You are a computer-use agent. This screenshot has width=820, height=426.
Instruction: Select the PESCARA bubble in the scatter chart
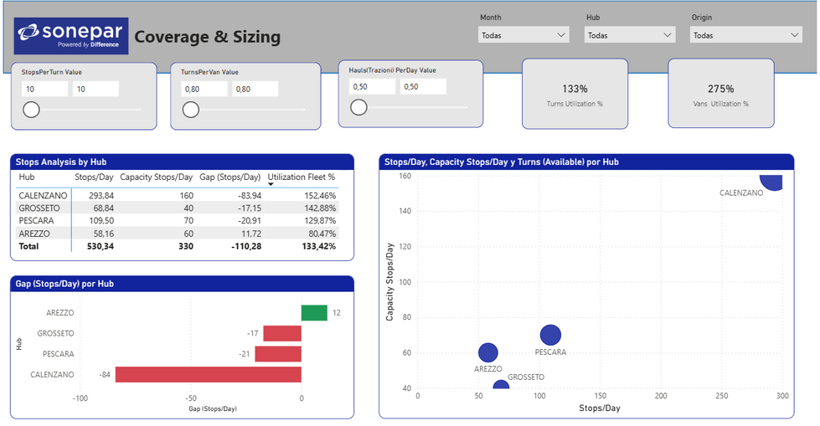click(x=550, y=335)
